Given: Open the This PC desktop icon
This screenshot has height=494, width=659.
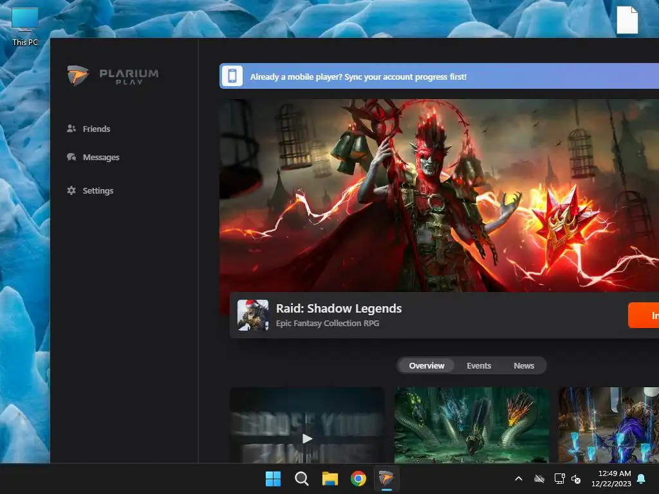Looking at the screenshot, I should (x=25, y=26).
